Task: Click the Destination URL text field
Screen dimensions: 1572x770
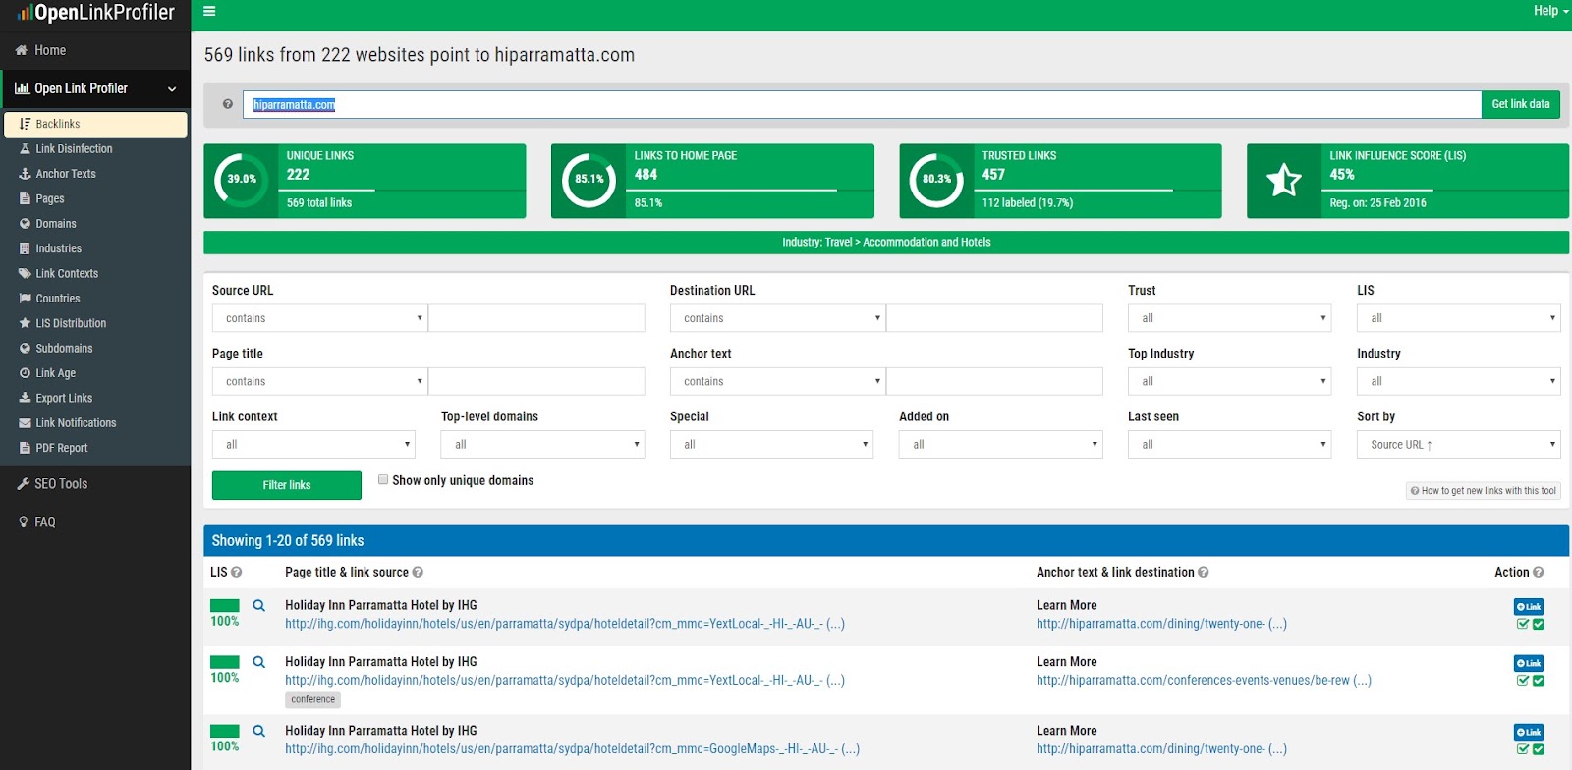Action: click(994, 318)
